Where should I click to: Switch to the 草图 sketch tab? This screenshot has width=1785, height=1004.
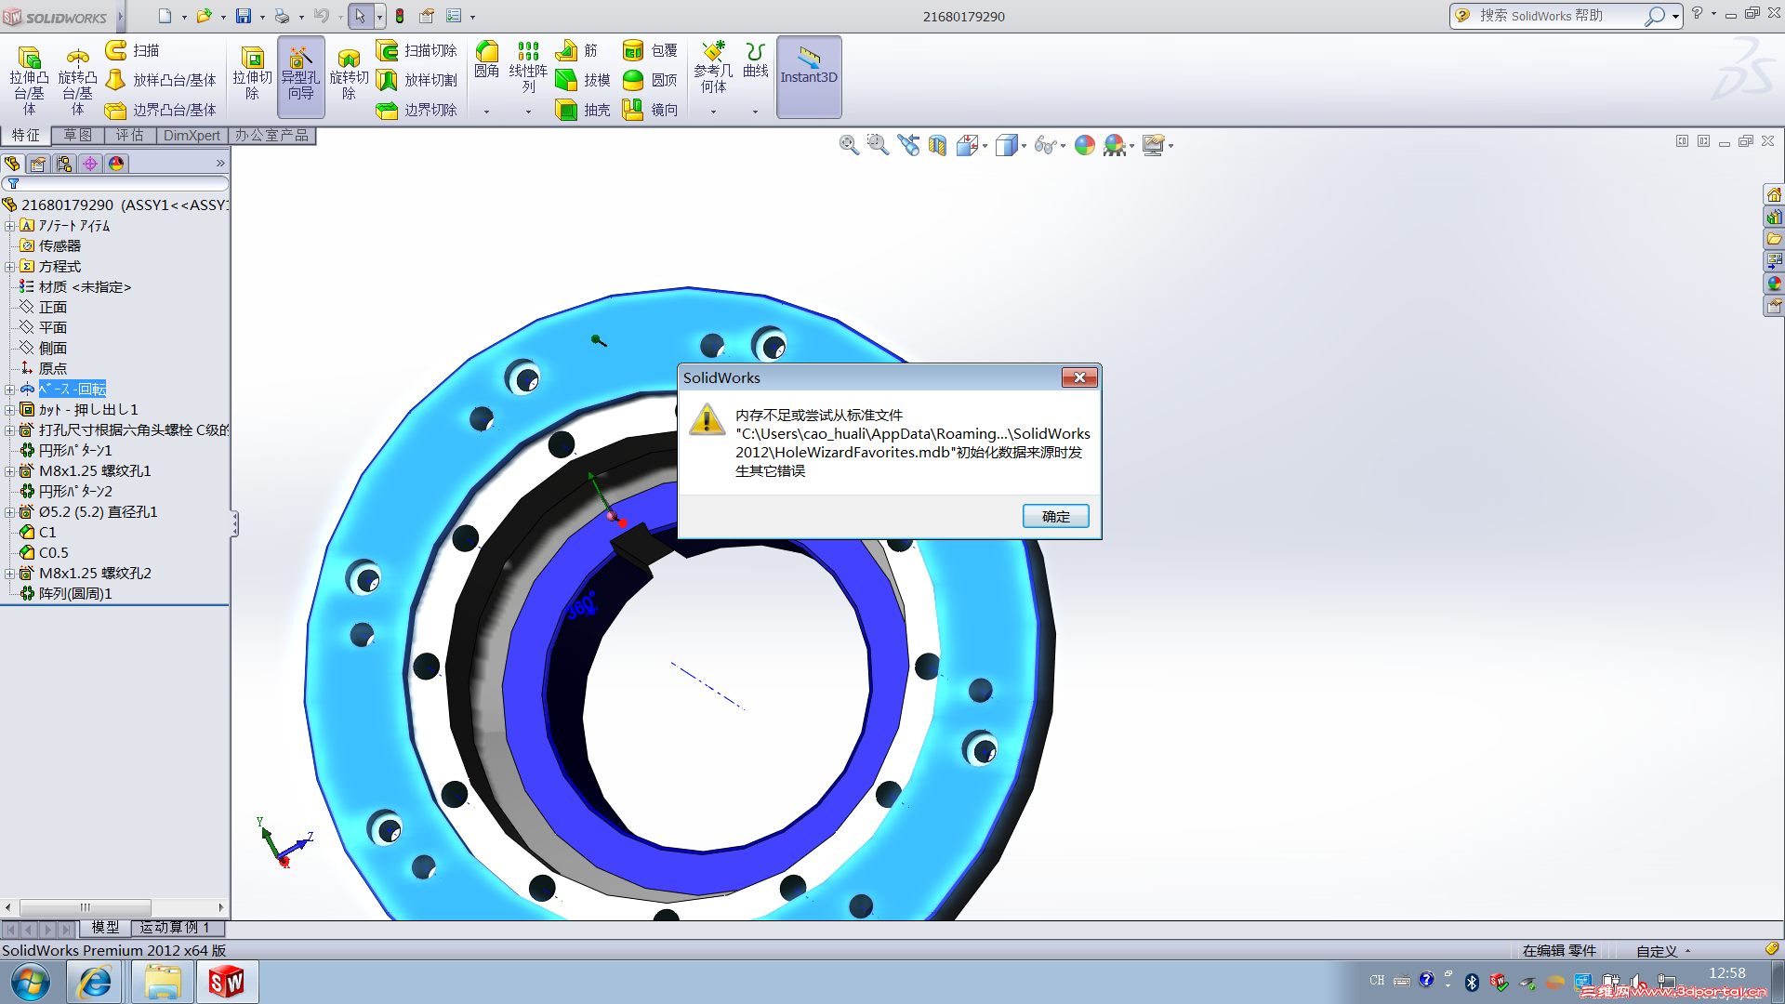point(77,136)
